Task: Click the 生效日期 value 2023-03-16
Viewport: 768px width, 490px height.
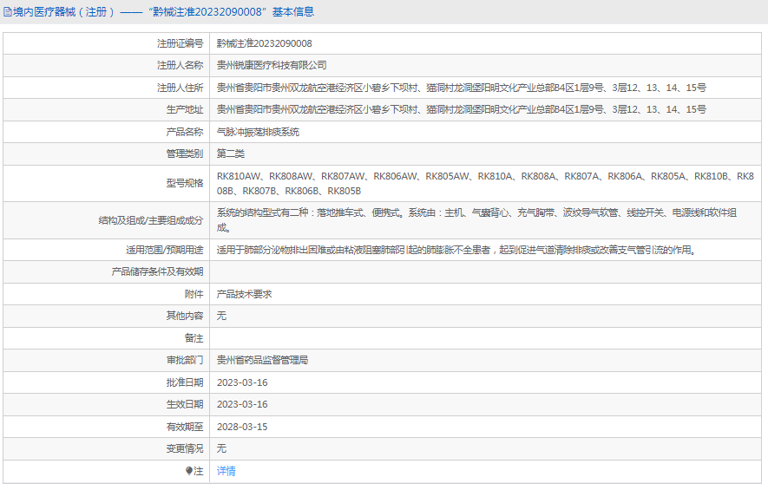Action: [242, 404]
